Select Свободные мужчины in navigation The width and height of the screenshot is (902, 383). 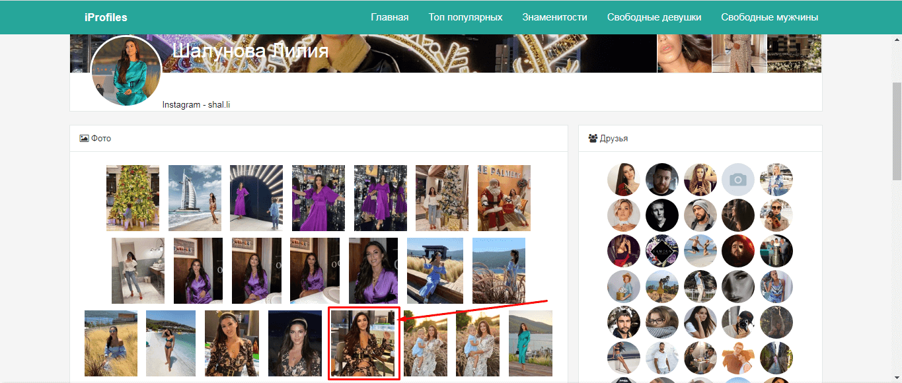click(x=769, y=17)
